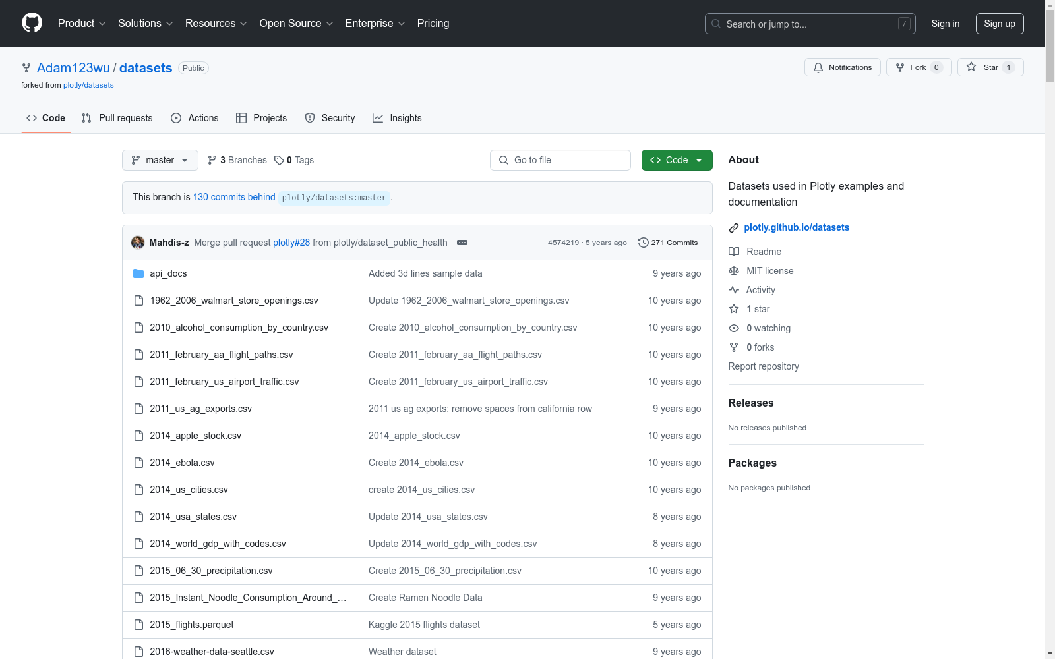Screen dimensions: 1055x659
Task: Open commit 'Kaggle 2015 flights dataset'
Action: point(424,625)
